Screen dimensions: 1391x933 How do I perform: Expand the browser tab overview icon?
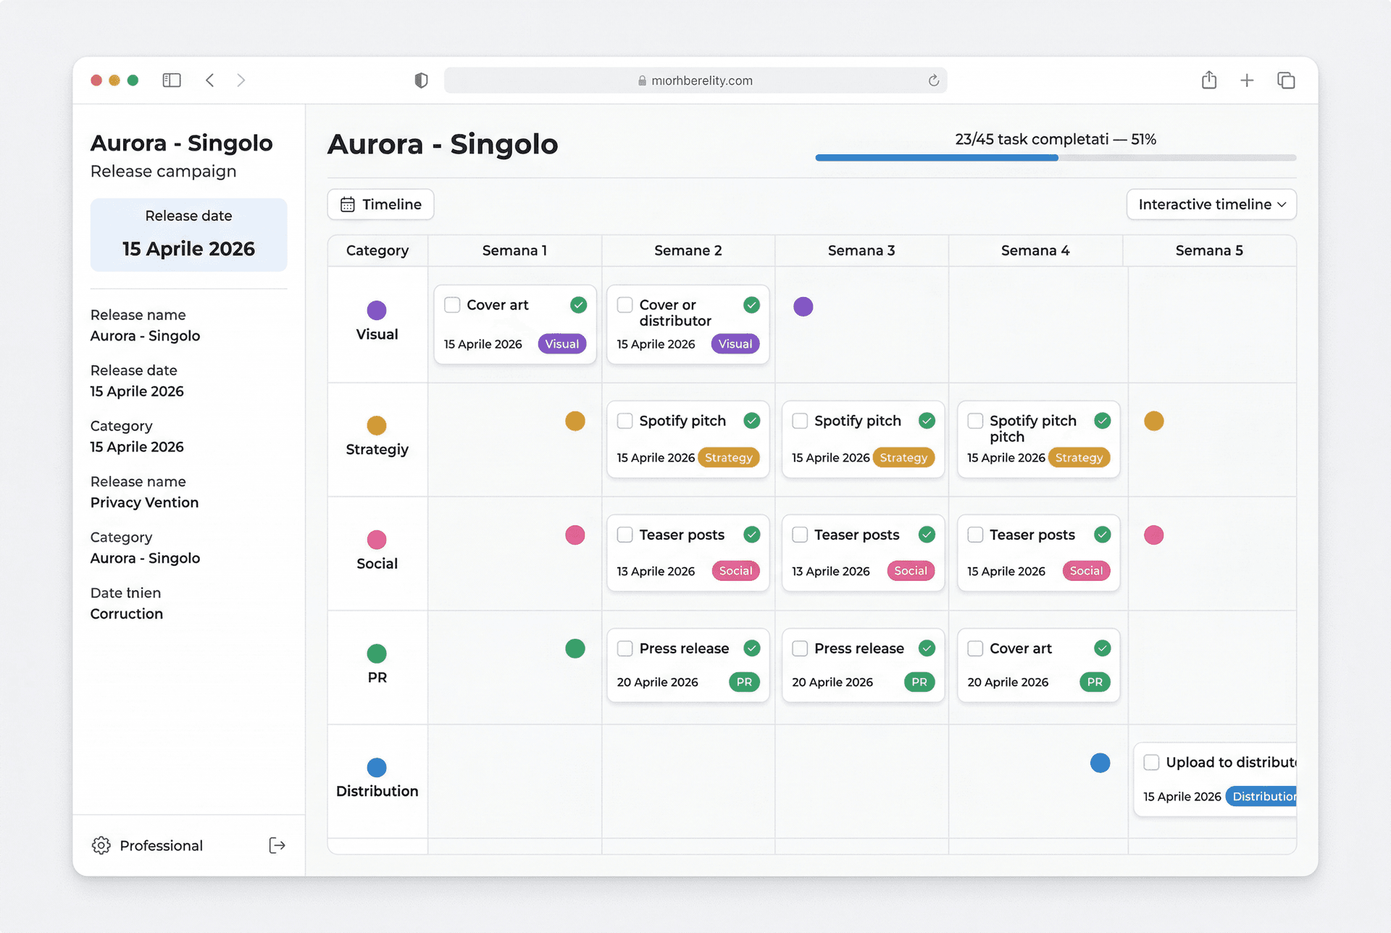click(1286, 80)
